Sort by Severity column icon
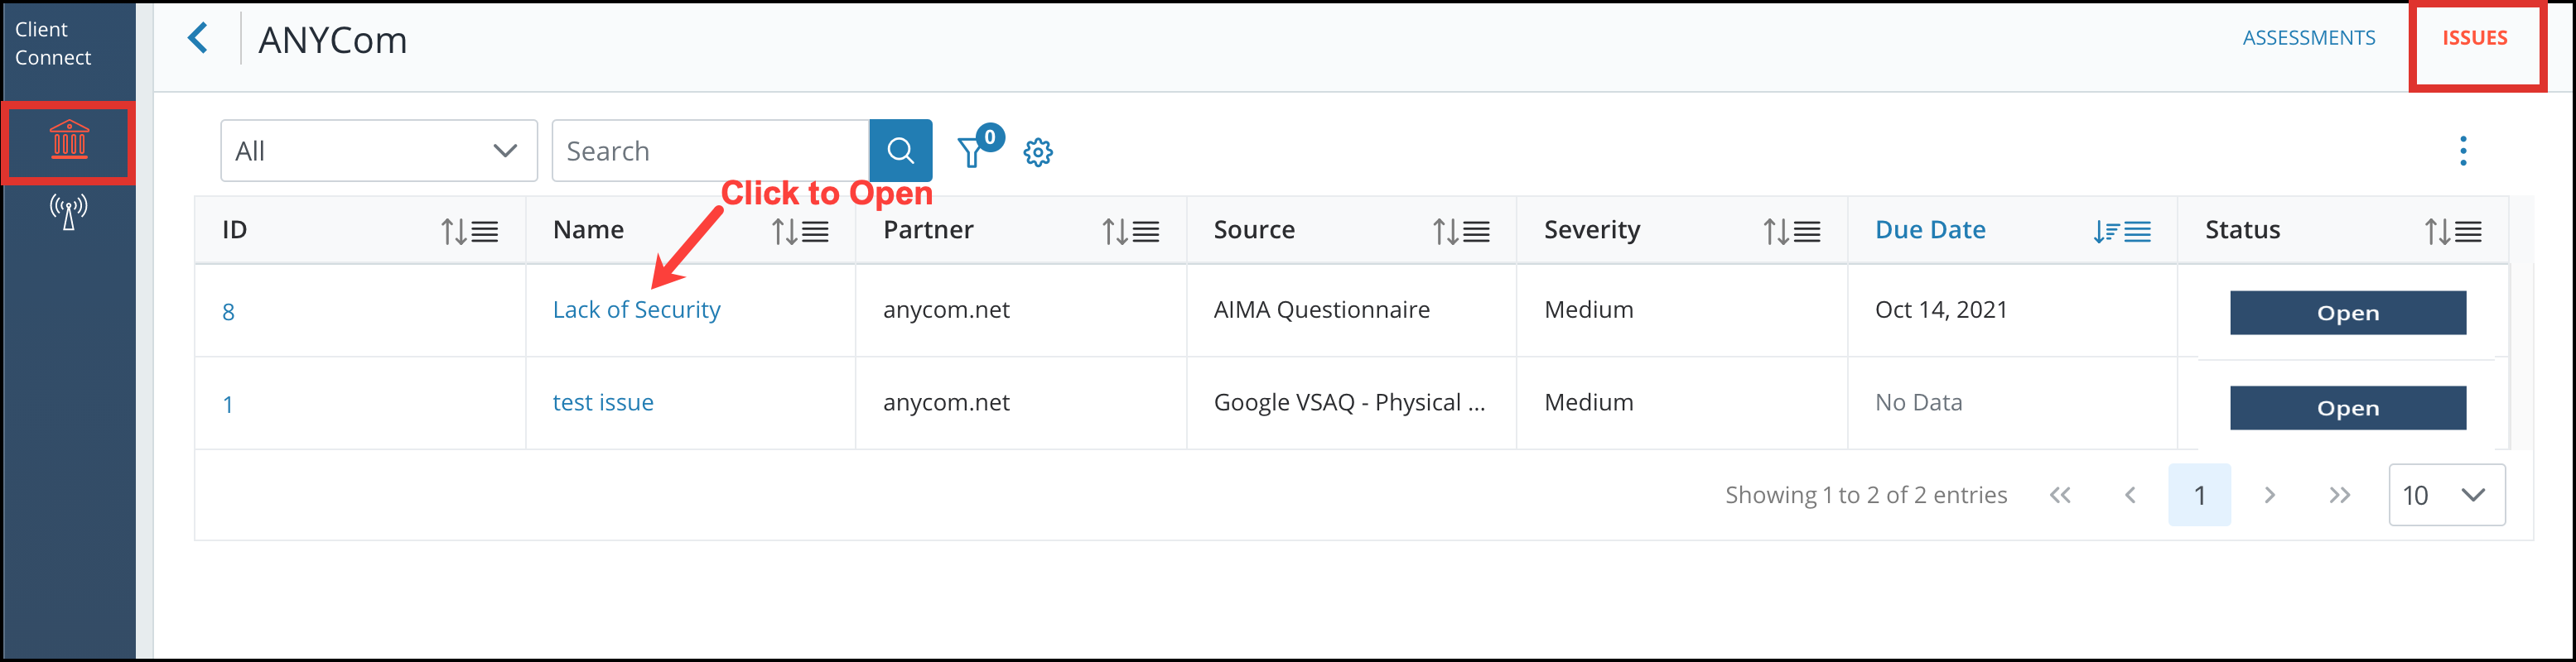Screen dimensions: 2576x662 1791,232
